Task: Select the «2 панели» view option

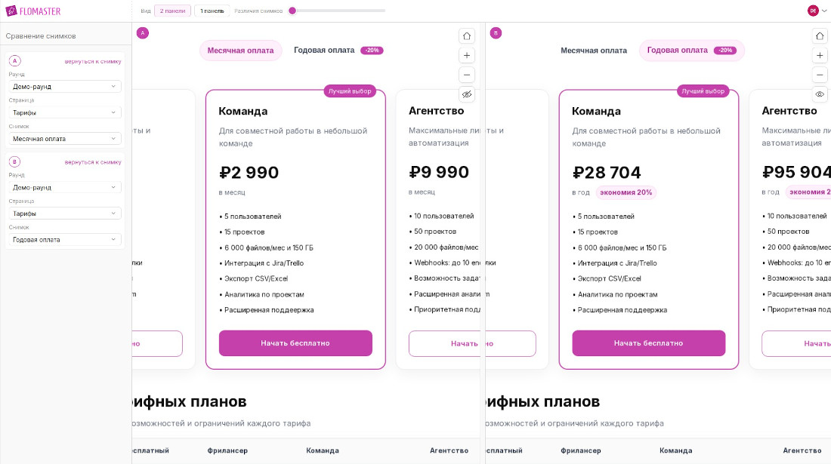Action: tap(172, 11)
